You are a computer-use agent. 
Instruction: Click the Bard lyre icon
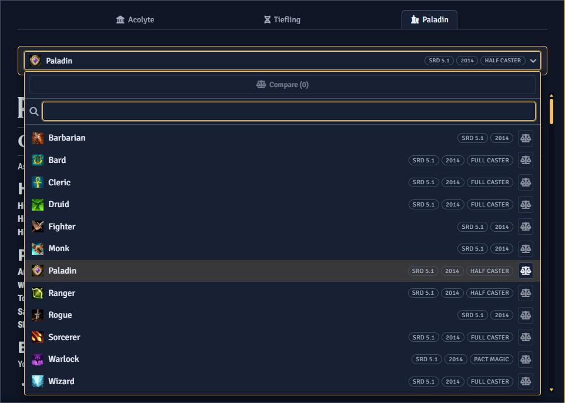coord(38,160)
